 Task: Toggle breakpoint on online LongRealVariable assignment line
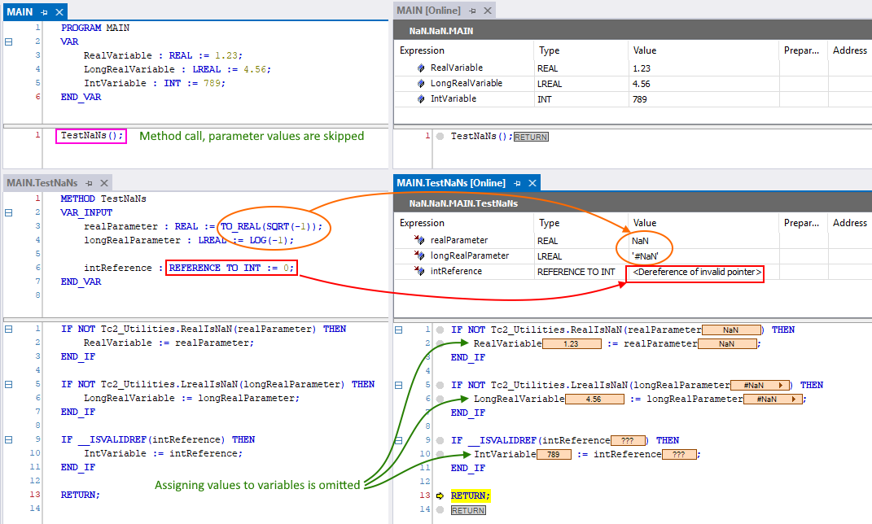(440, 399)
